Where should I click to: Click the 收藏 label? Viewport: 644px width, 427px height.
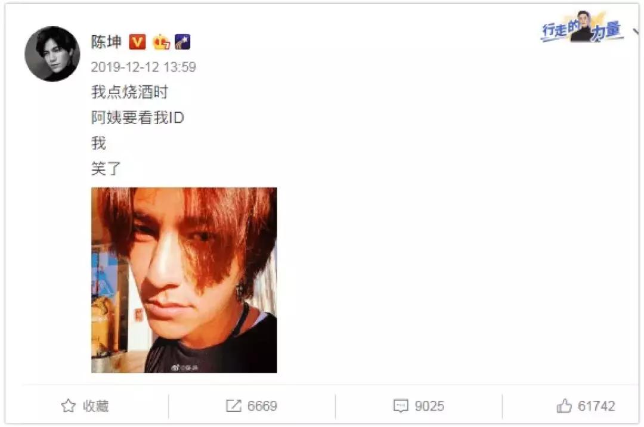pyautogui.click(x=95, y=406)
